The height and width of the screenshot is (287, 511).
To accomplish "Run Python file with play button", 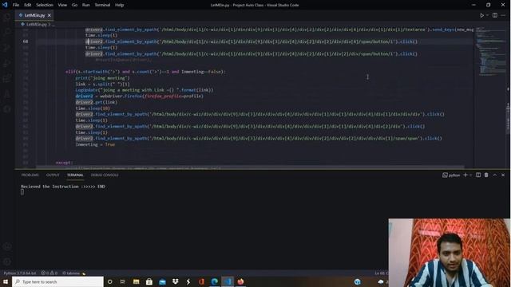I will [x=481, y=15].
